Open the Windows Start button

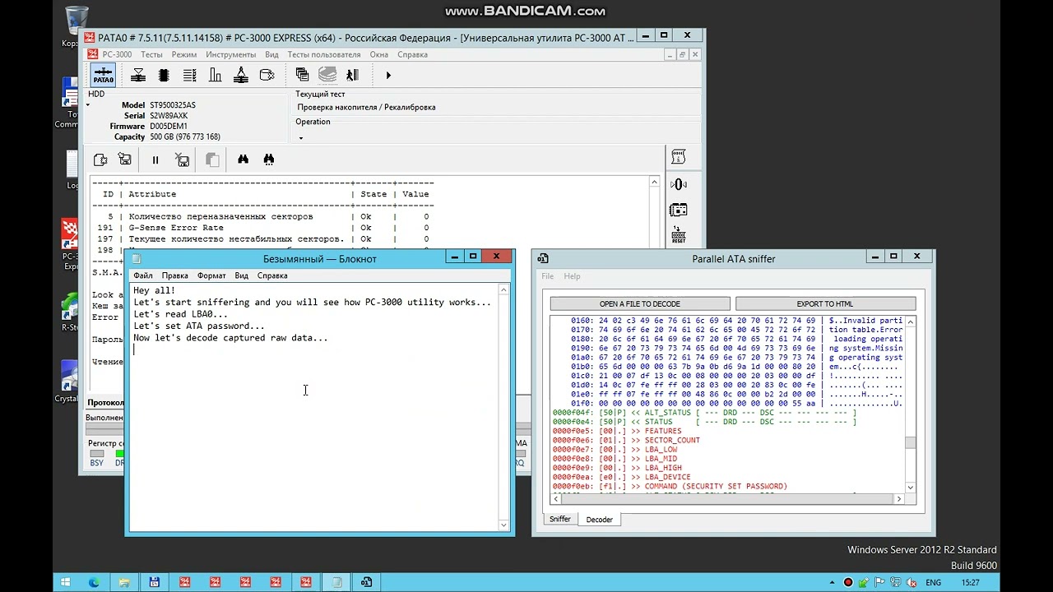pos(66,582)
